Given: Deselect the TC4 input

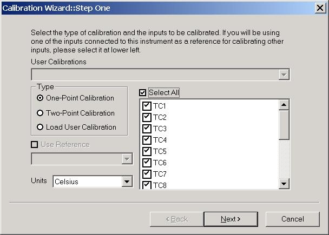Looking at the screenshot, I should (147, 140).
